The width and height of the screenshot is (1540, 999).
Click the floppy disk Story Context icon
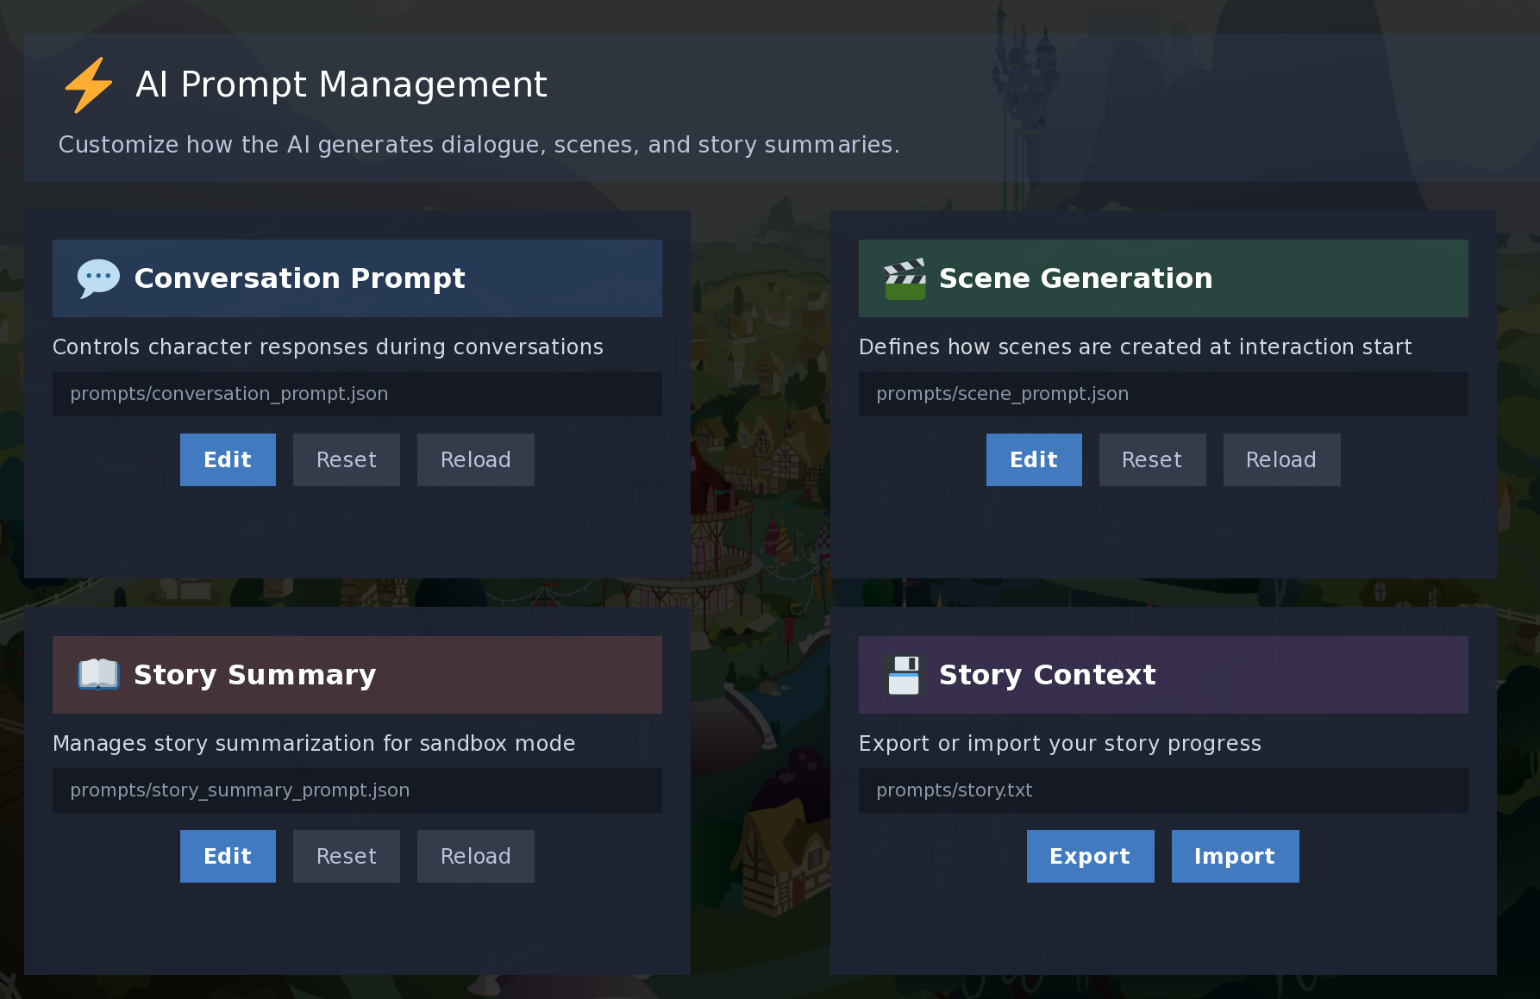coord(905,675)
